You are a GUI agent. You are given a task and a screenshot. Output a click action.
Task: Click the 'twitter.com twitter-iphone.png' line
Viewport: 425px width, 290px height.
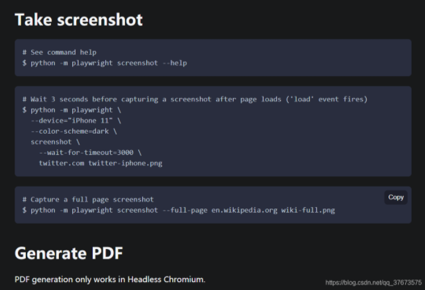pos(101,163)
